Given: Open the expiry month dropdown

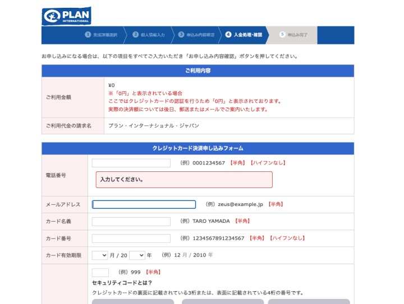Looking at the screenshot, I should 100,255.
